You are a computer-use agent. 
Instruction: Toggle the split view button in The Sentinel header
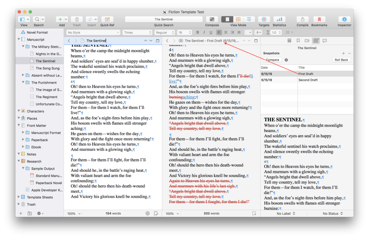pos(158,41)
